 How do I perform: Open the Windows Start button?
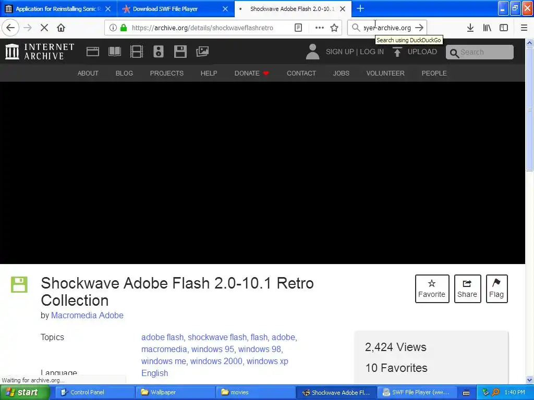pos(25,392)
